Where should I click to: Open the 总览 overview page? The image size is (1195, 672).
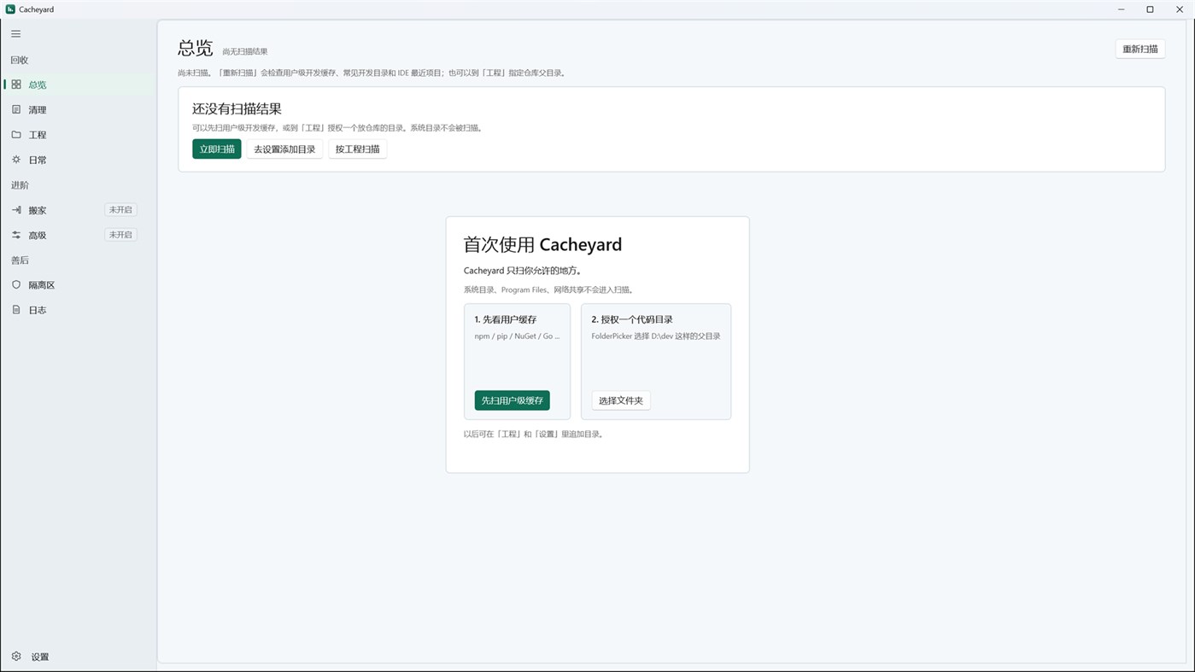coord(79,85)
